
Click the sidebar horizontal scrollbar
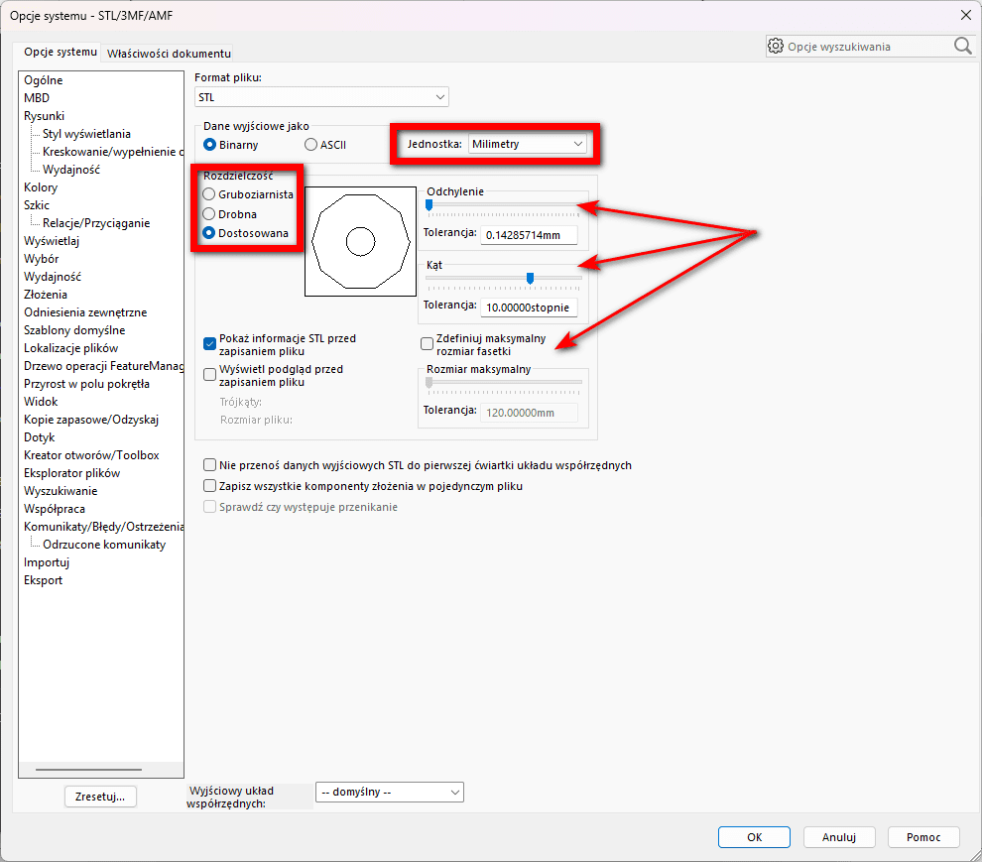tap(88, 770)
